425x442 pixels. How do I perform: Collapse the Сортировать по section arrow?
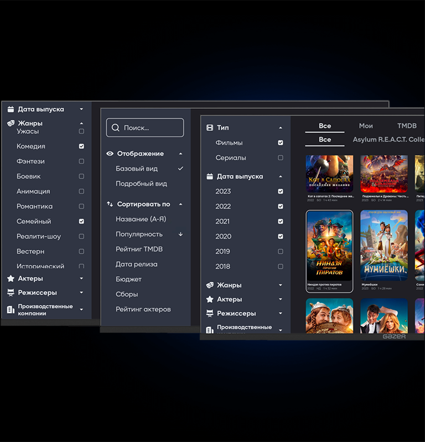pyautogui.click(x=181, y=204)
